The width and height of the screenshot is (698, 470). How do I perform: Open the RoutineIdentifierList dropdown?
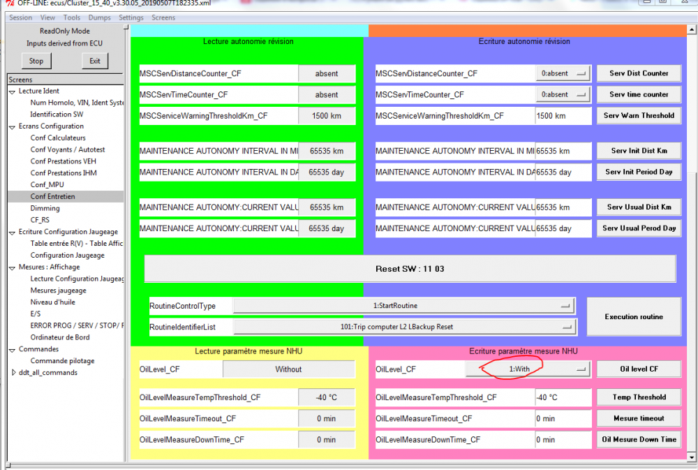click(405, 327)
